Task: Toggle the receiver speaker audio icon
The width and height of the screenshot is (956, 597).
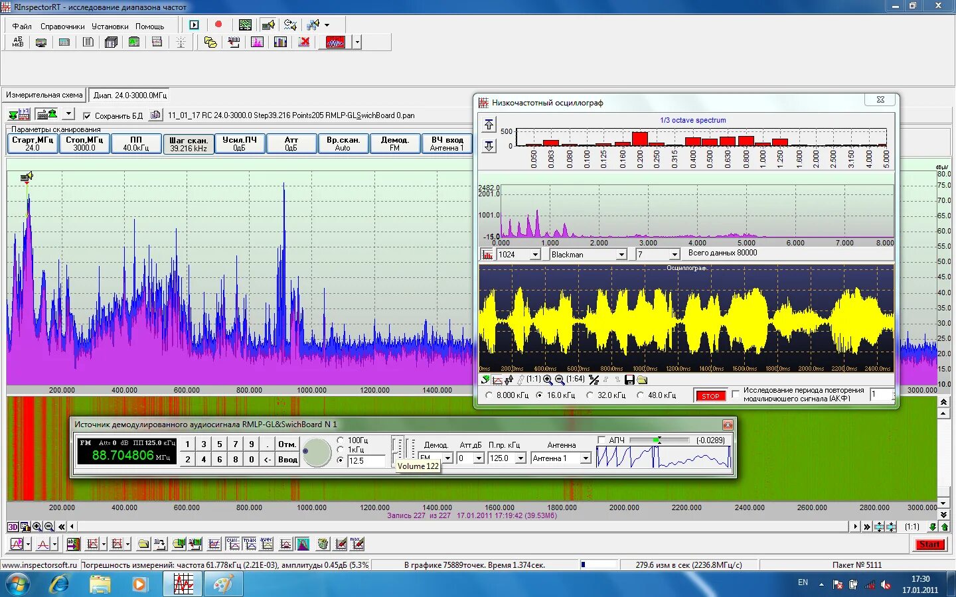Action: click(268, 25)
